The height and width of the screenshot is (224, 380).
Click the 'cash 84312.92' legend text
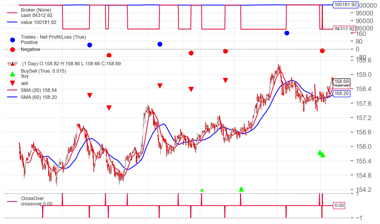point(37,15)
